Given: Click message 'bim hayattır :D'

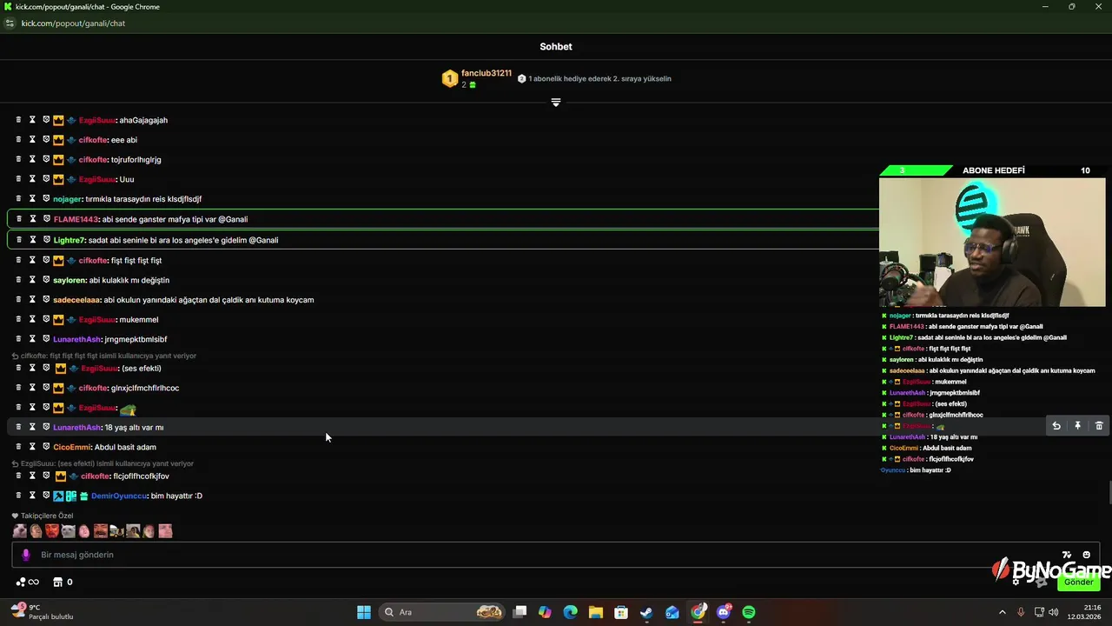Looking at the screenshot, I should tap(176, 496).
